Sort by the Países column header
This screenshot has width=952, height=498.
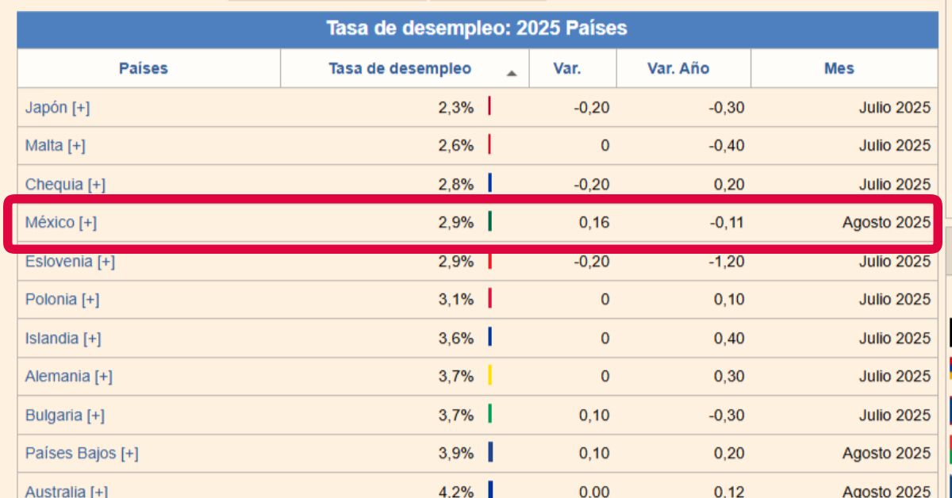tap(144, 69)
